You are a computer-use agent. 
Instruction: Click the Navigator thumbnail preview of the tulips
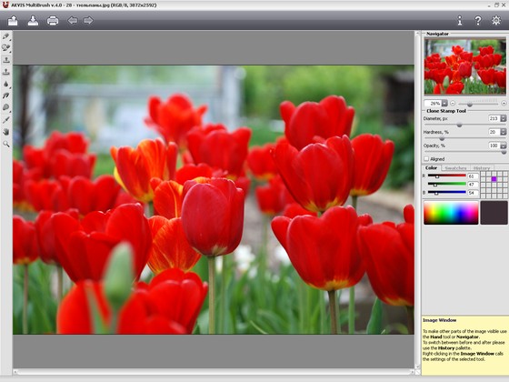pyautogui.click(x=465, y=66)
